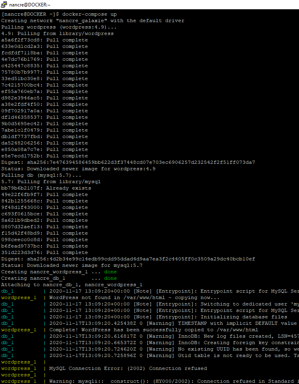Click layer hash 'db1df7737fbd'
The image size is (299, 384).
(x=20, y=136)
